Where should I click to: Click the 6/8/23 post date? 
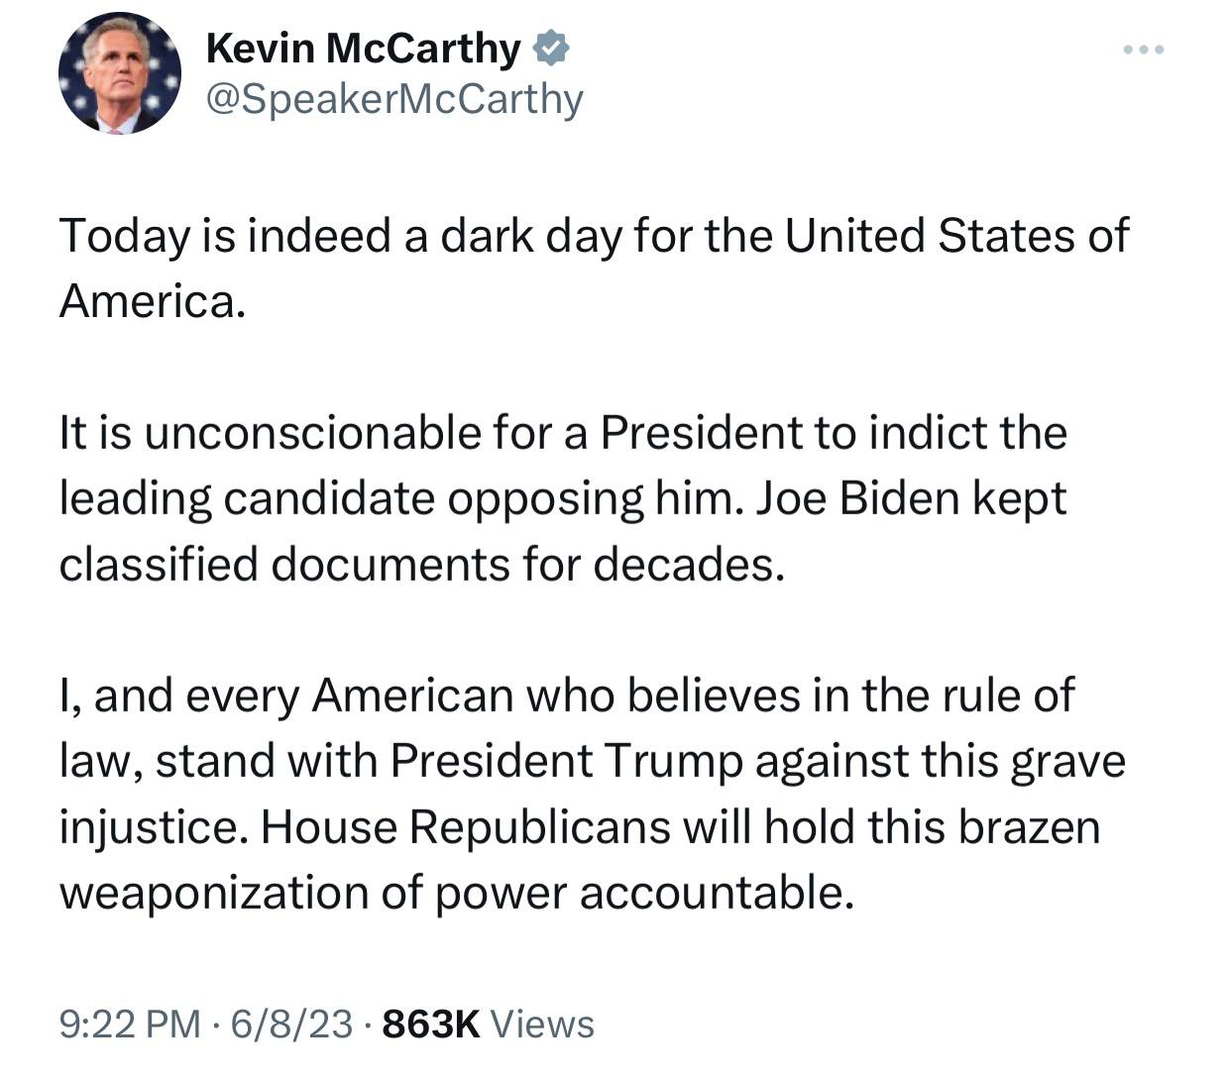coord(290,1024)
